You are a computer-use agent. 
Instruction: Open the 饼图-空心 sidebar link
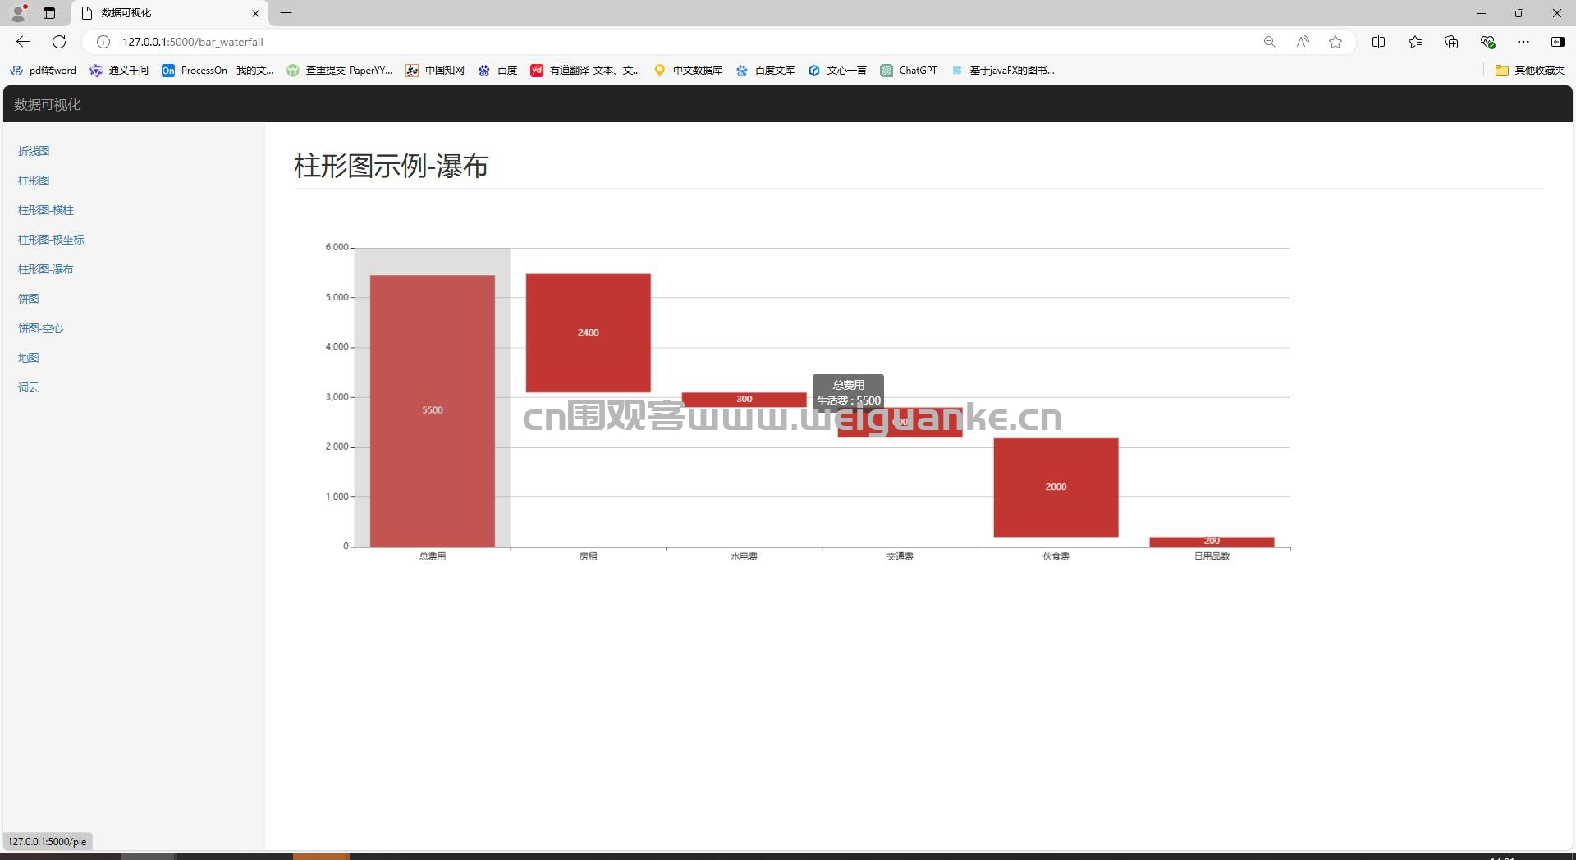(x=40, y=328)
